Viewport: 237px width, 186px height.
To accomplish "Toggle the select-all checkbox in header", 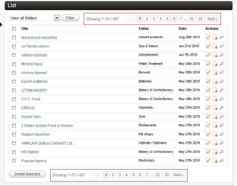I will coord(14,29).
